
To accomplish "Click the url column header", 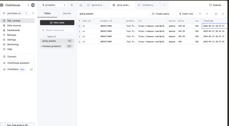I will [152, 21].
